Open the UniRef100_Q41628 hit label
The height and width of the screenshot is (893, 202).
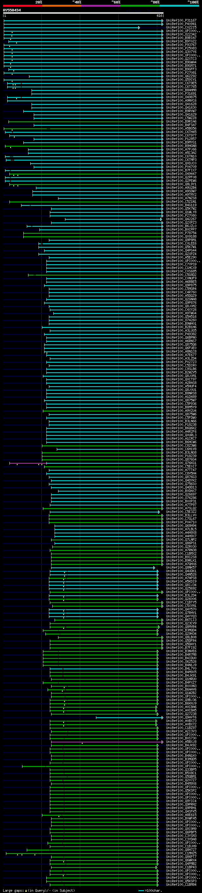pos(181,104)
